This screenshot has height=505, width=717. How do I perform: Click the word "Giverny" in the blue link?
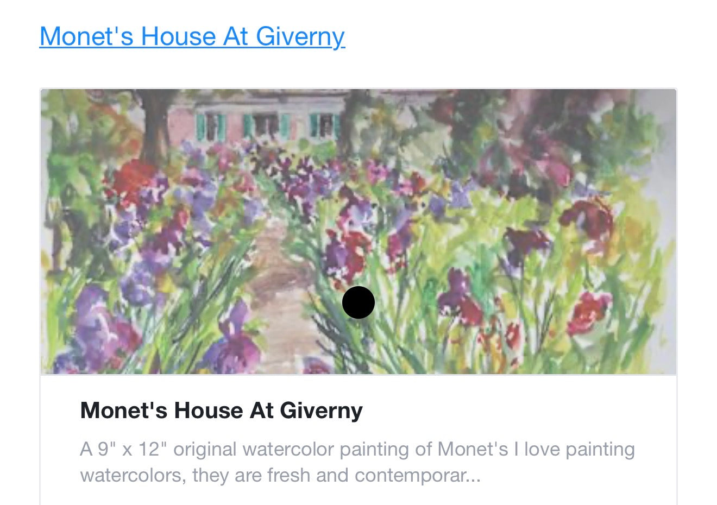point(300,37)
